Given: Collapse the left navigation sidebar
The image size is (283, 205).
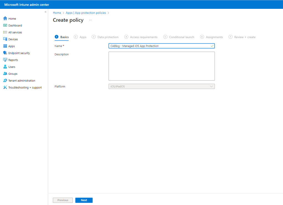Looking at the screenshot, I should pos(45,12).
